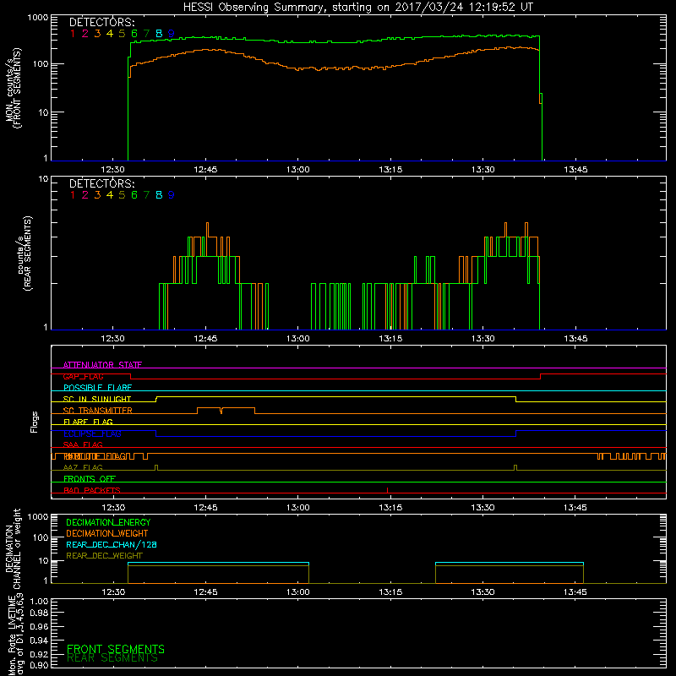Select detector 8 in front segments legend
The height and width of the screenshot is (676, 676).
[x=159, y=33]
